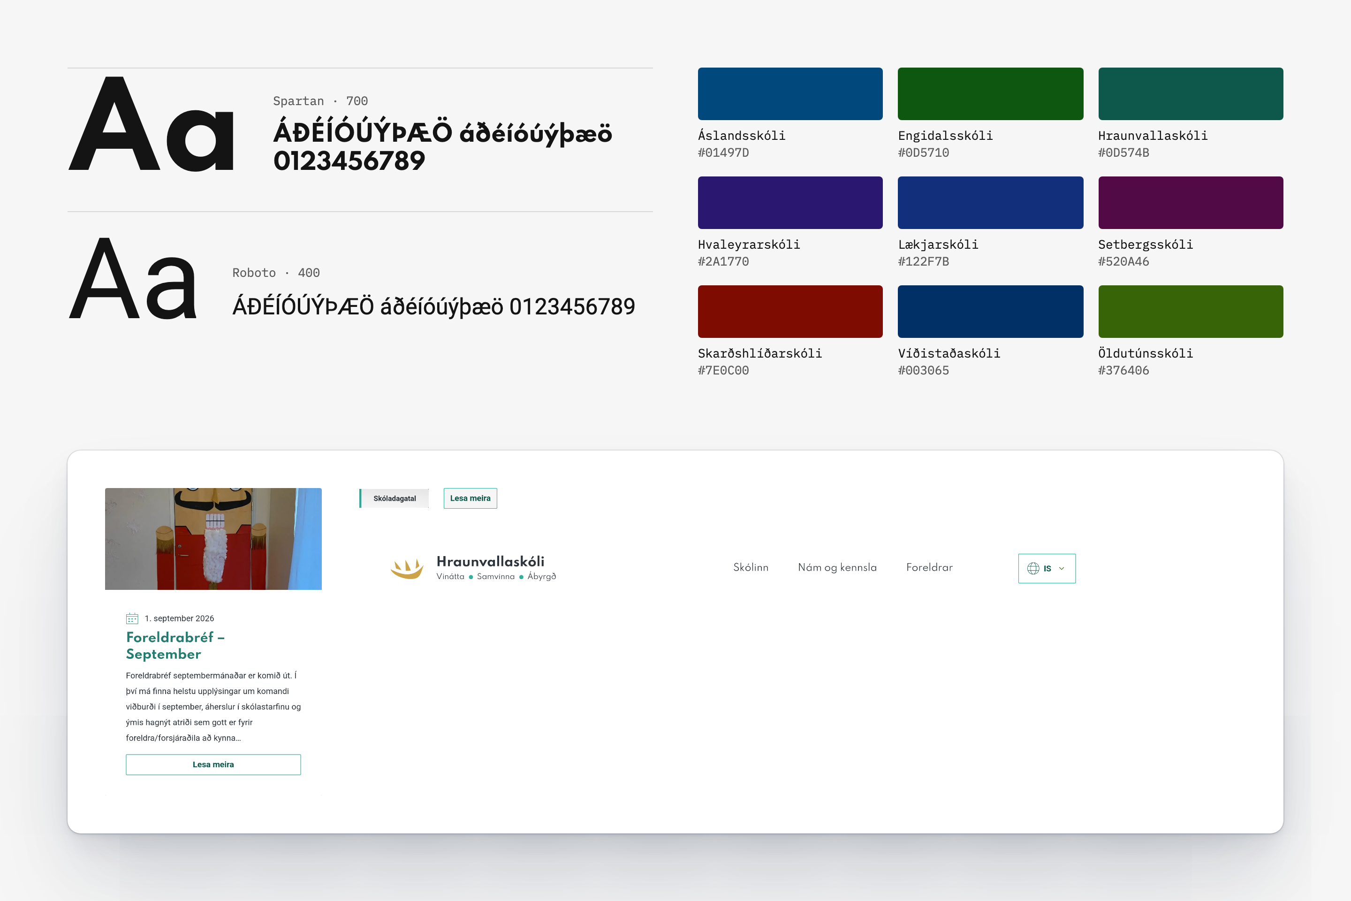This screenshot has width=1351, height=901.
Task: Open the IS language dropdown chevron
Action: pyautogui.click(x=1062, y=568)
